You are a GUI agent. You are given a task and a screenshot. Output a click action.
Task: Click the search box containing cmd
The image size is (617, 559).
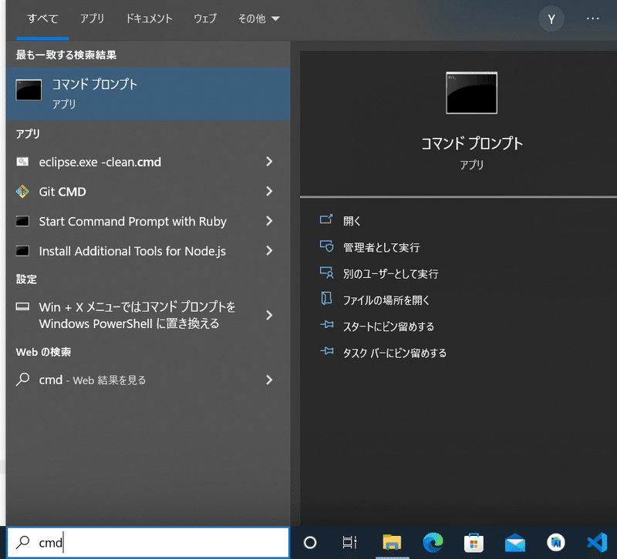(148, 543)
